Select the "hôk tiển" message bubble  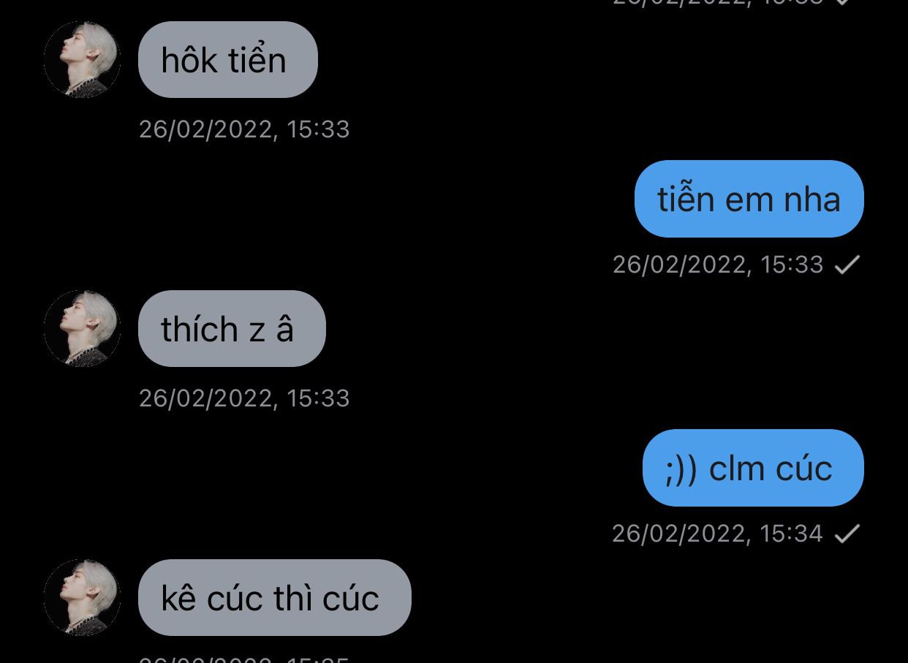tap(228, 59)
